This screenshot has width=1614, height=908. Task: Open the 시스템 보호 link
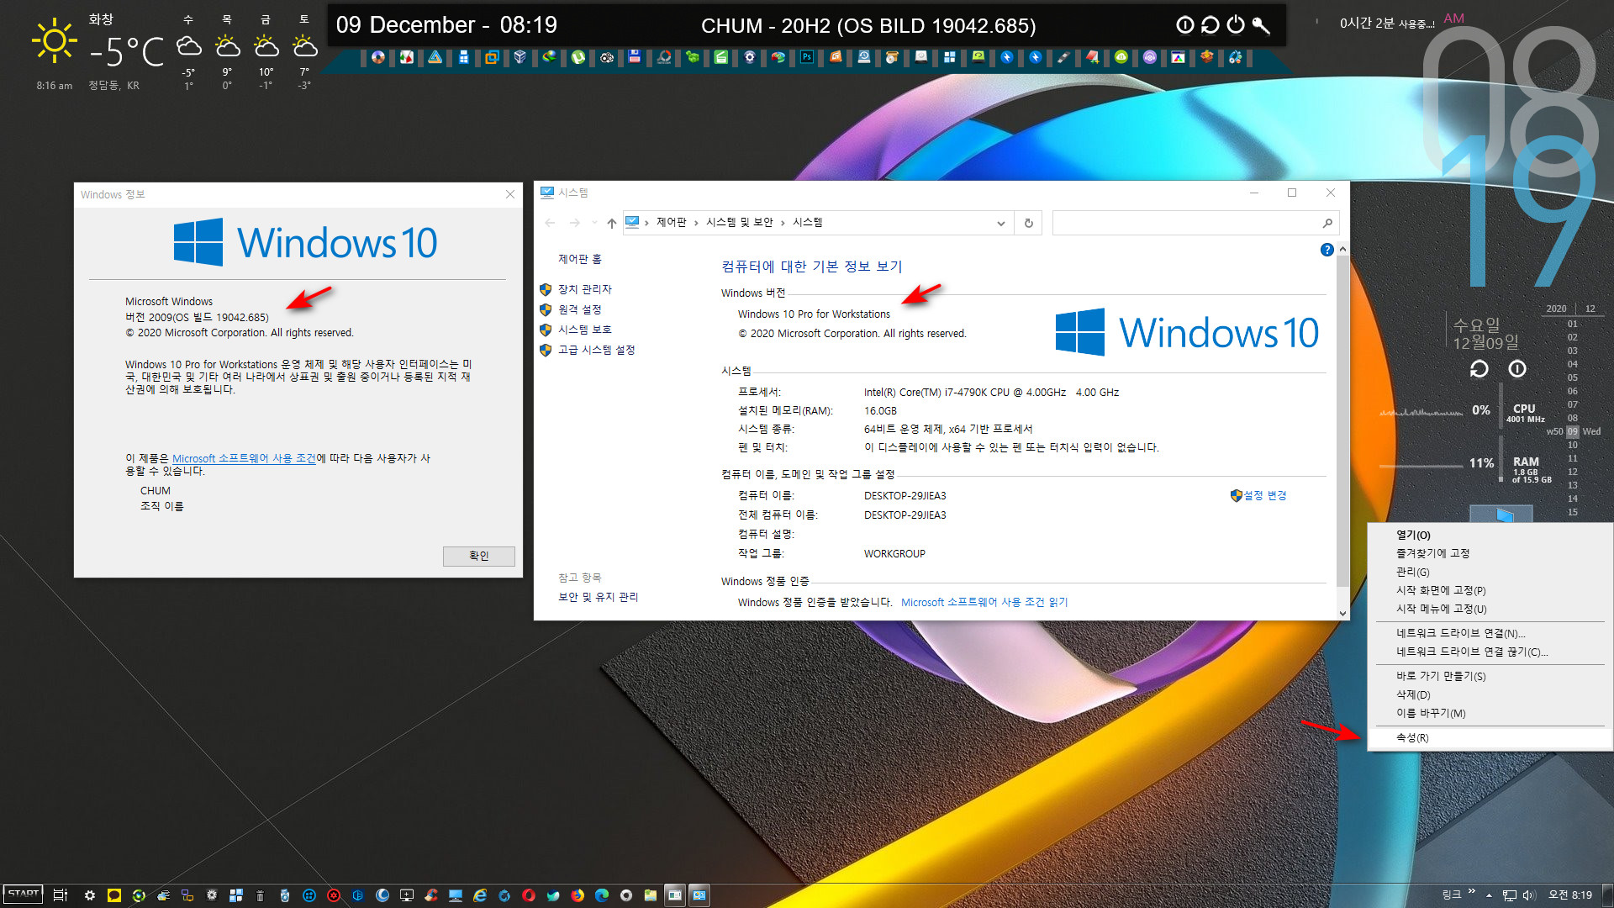584,330
